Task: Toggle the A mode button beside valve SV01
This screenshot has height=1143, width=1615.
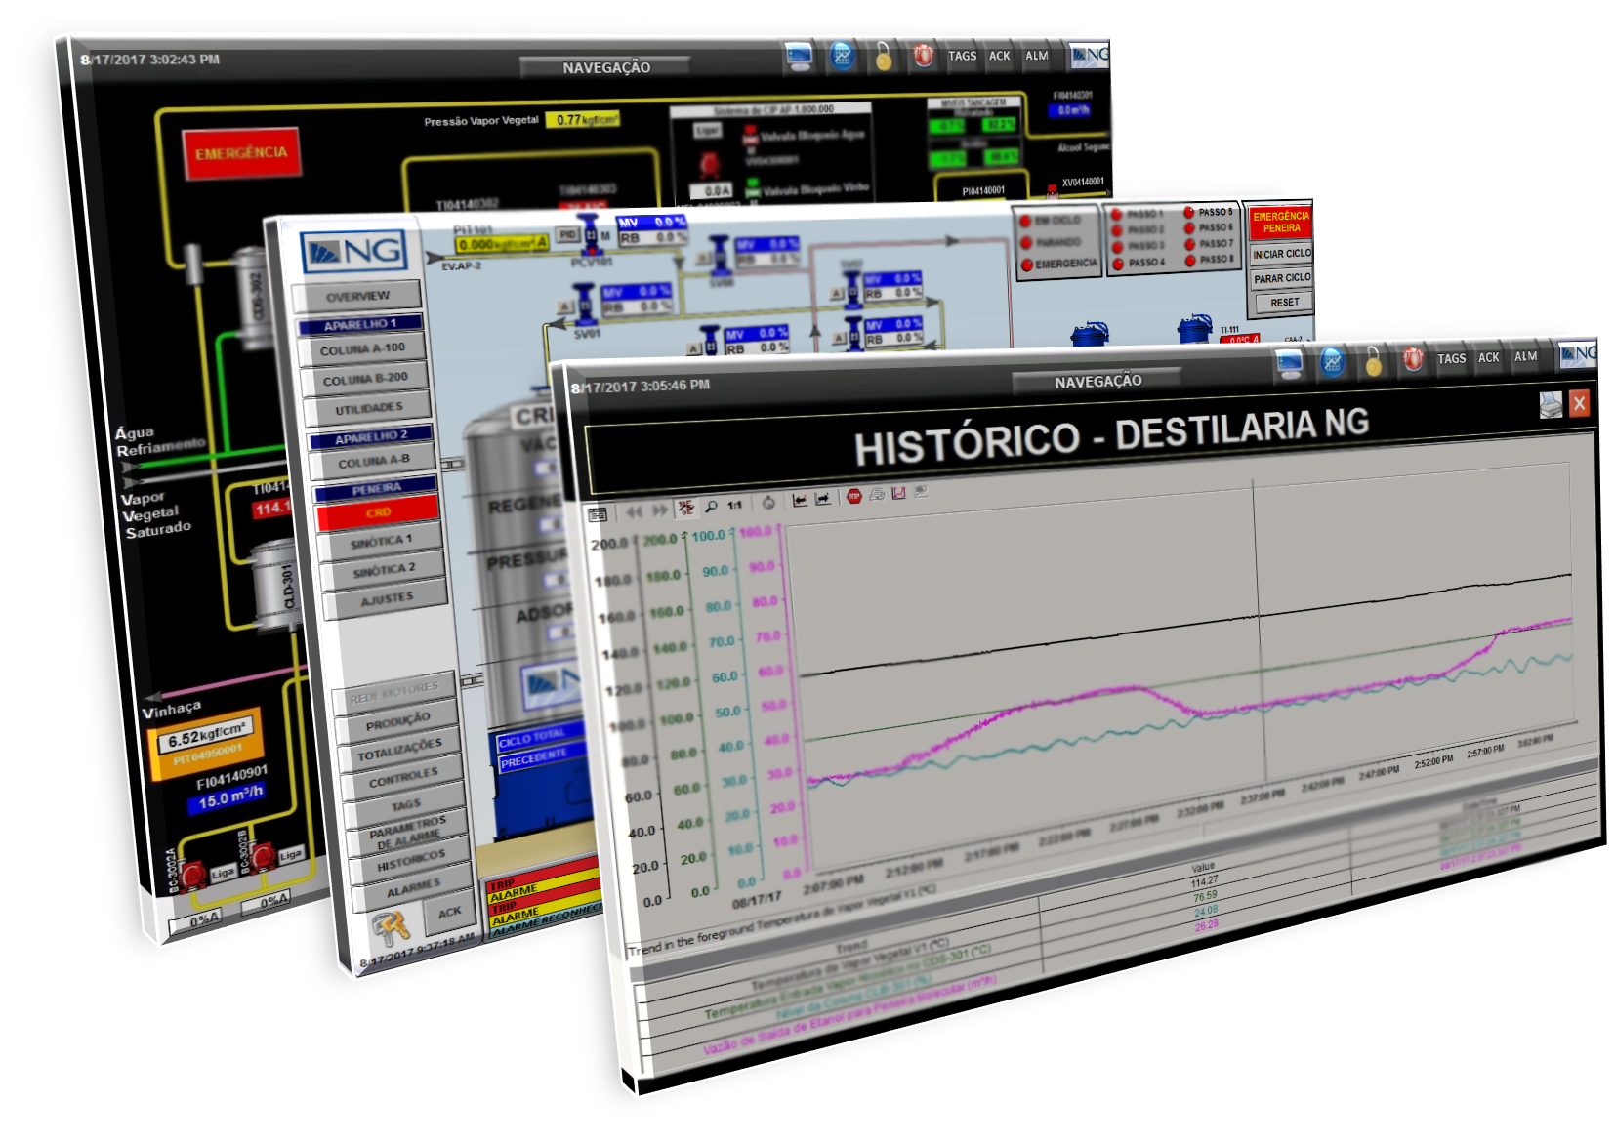Action: tap(563, 307)
